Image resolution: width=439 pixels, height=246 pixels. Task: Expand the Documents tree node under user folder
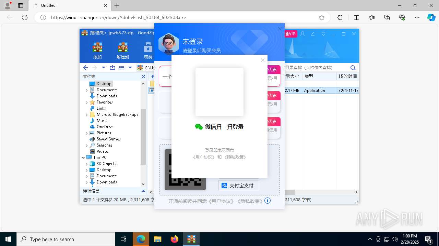(x=86, y=90)
